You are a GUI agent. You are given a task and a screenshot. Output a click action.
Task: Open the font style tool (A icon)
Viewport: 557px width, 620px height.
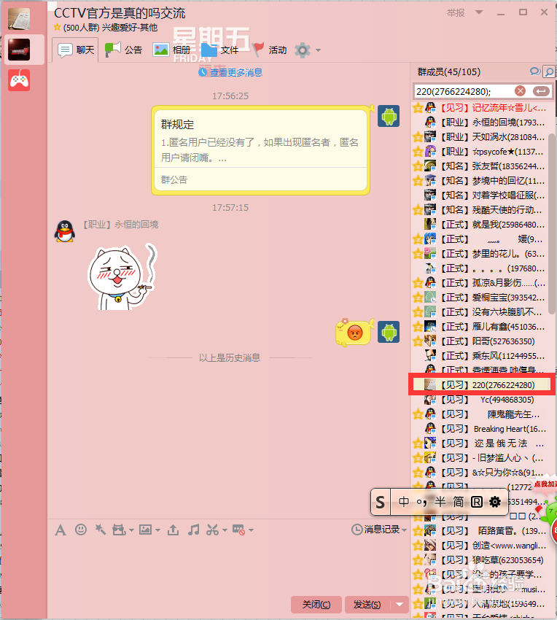[x=61, y=530]
